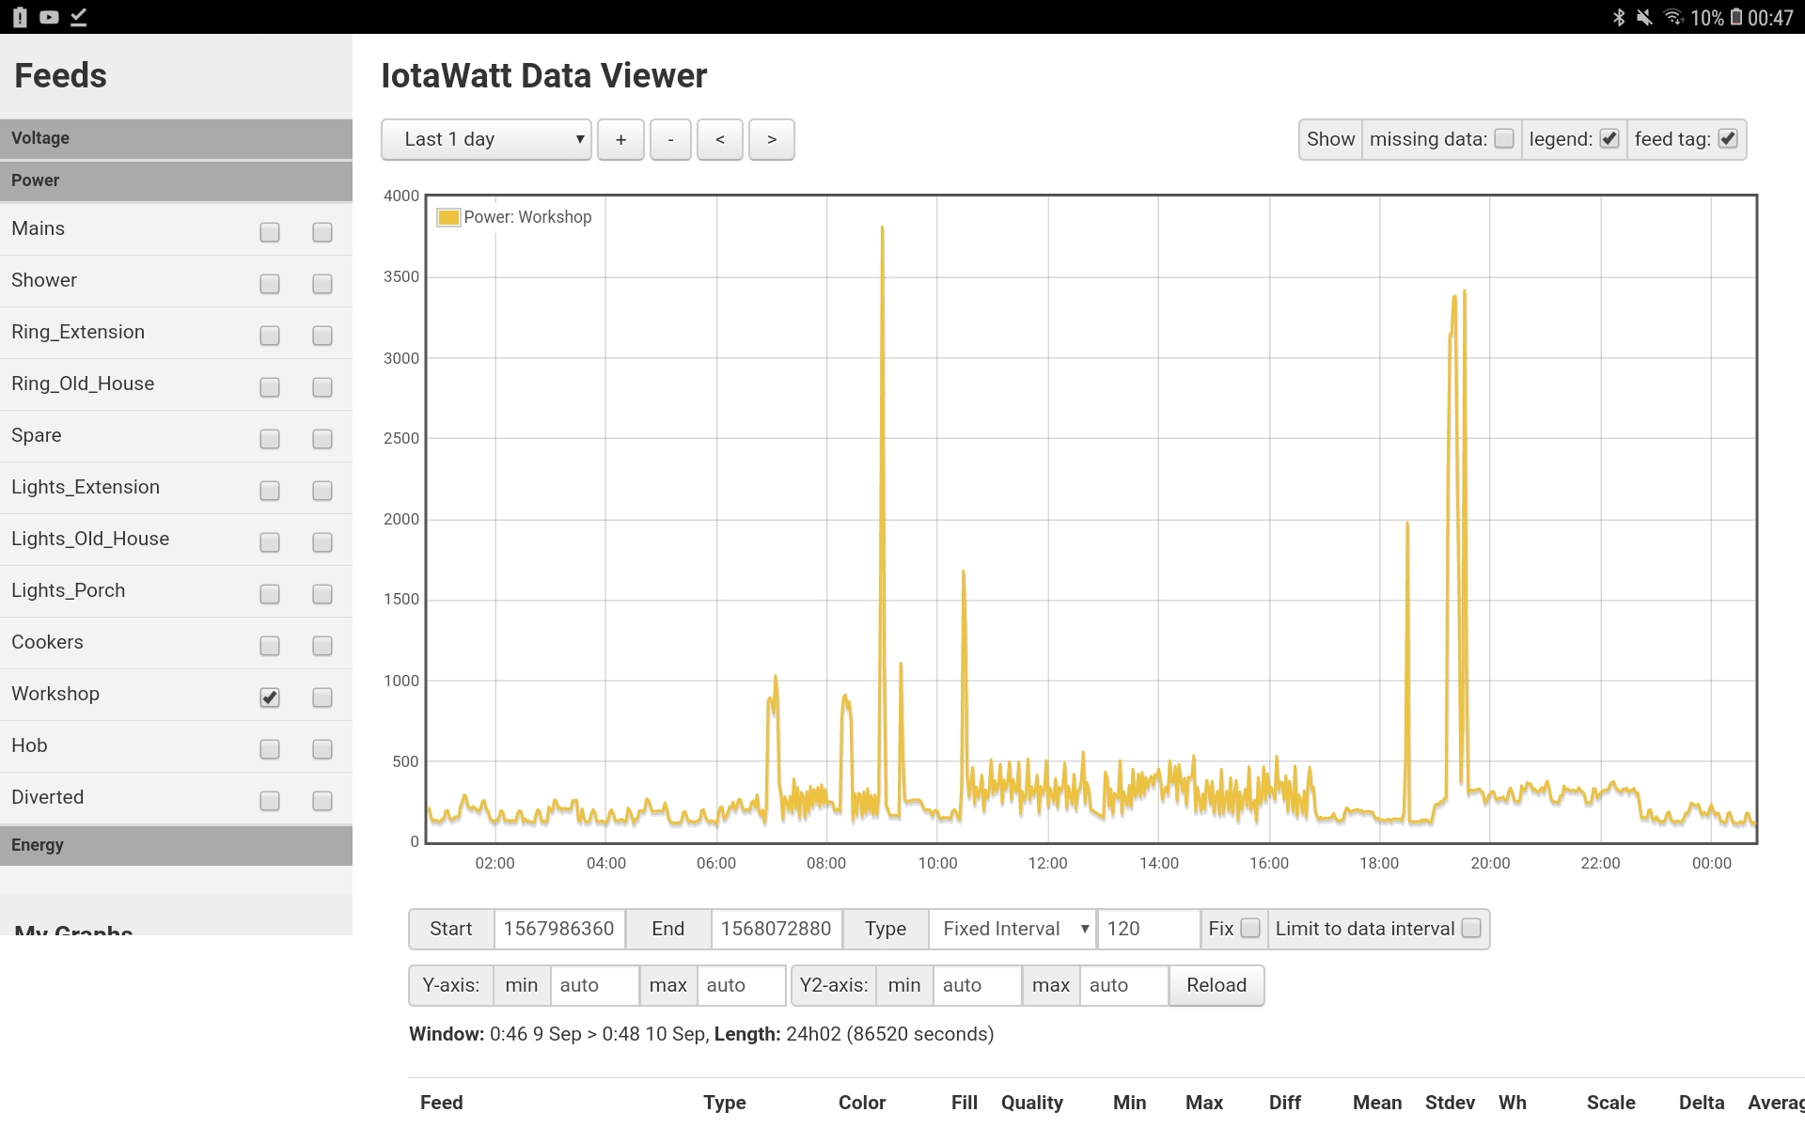Image resolution: width=1805 pixels, height=1128 pixels.
Task: Shift graph window right with > button
Action: coord(772,139)
